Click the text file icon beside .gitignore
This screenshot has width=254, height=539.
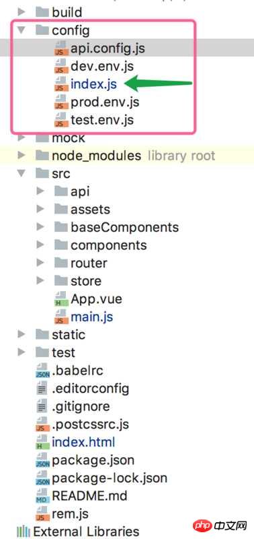click(x=42, y=406)
